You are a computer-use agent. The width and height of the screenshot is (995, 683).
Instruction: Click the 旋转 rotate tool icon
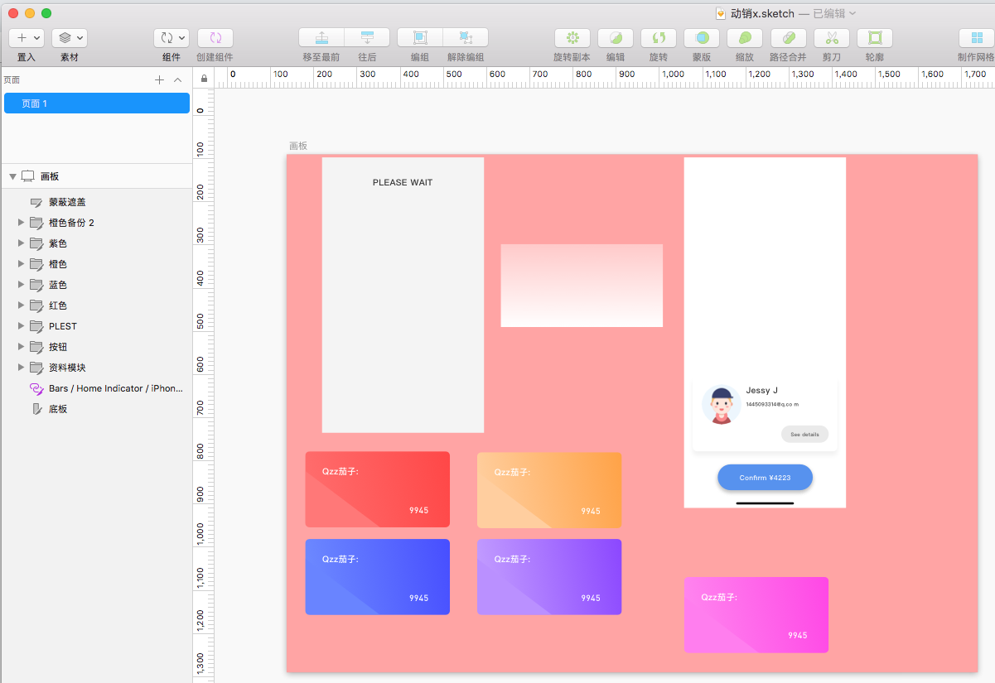(659, 38)
